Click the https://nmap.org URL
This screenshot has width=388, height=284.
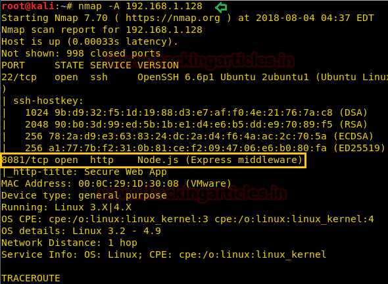pos(173,18)
